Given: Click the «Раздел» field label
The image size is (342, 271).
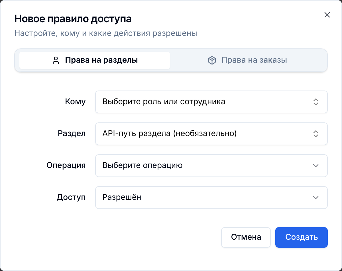Looking at the screenshot, I should click(x=72, y=134).
